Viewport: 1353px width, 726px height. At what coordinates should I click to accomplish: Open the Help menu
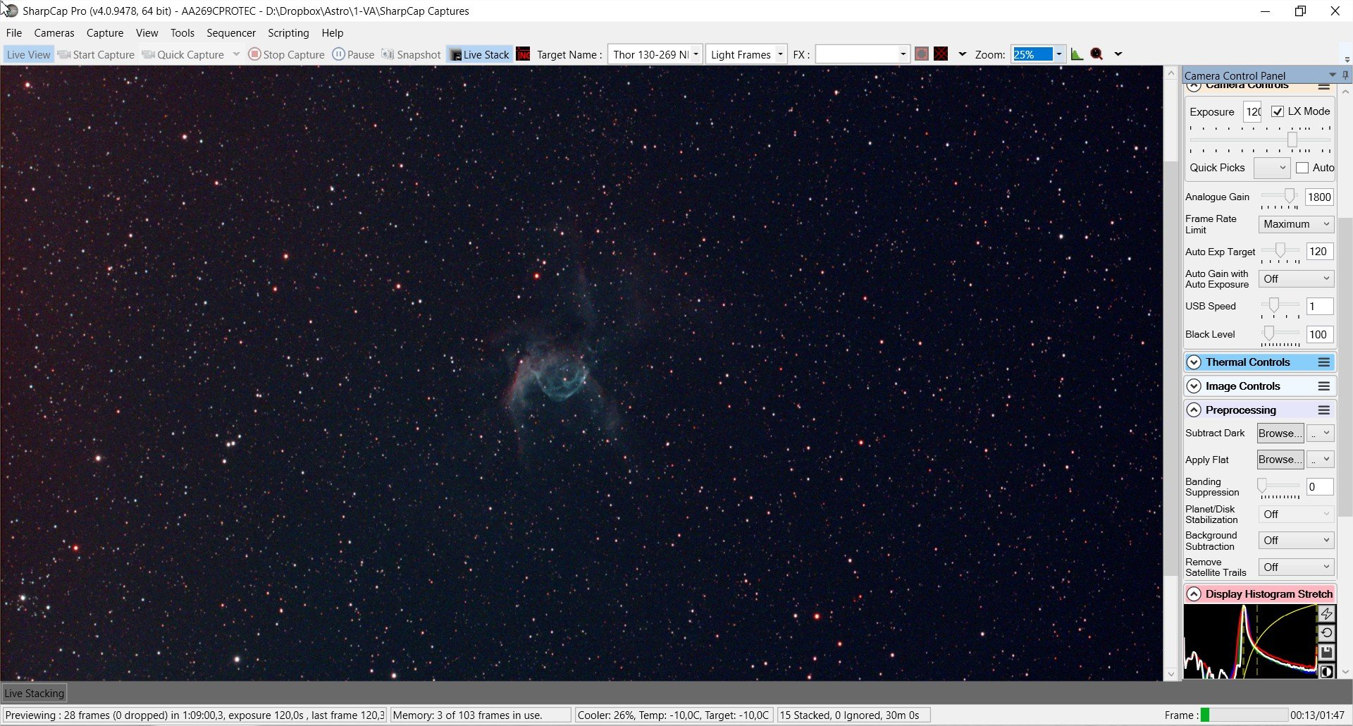(333, 32)
